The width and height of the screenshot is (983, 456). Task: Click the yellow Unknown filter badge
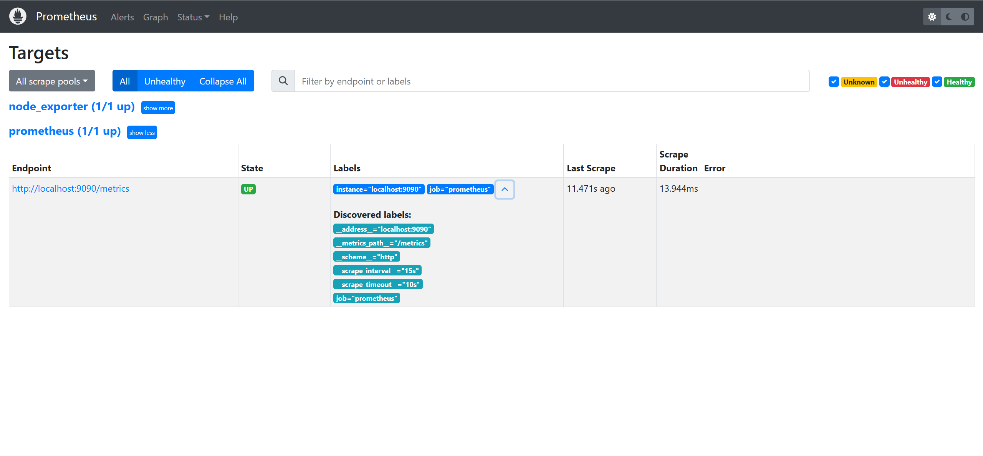[859, 82]
